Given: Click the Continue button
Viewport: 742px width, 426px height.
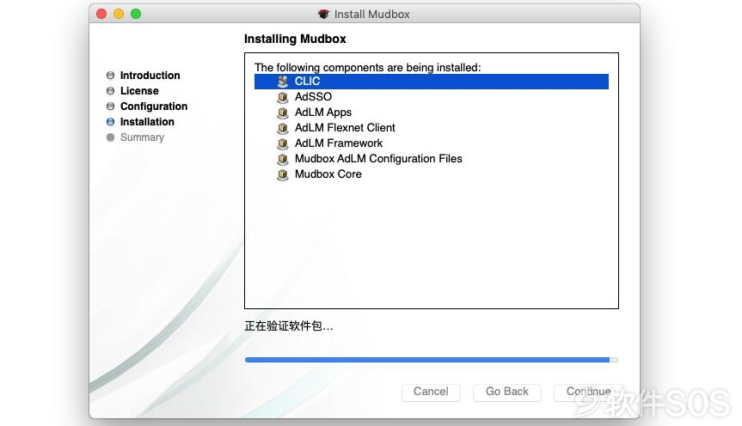Looking at the screenshot, I should 589,392.
